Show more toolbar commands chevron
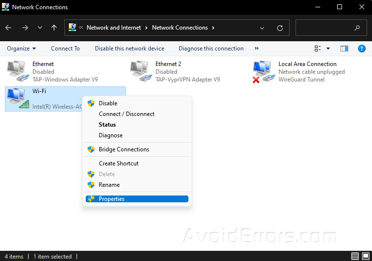 [256, 49]
